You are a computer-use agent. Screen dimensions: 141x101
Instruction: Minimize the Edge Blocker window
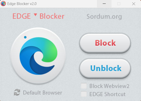(x=104, y=4)
